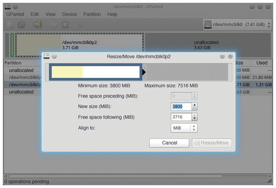
Task: Click the 21.80 MiB used value
Action: pyautogui.click(x=262, y=77)
